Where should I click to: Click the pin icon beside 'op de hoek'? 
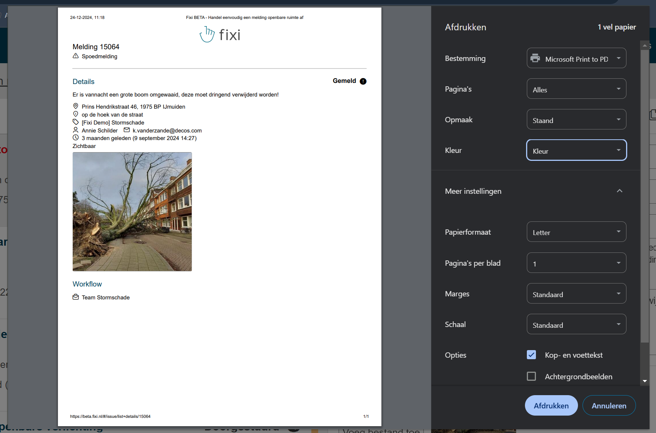(x=76, y=114)
